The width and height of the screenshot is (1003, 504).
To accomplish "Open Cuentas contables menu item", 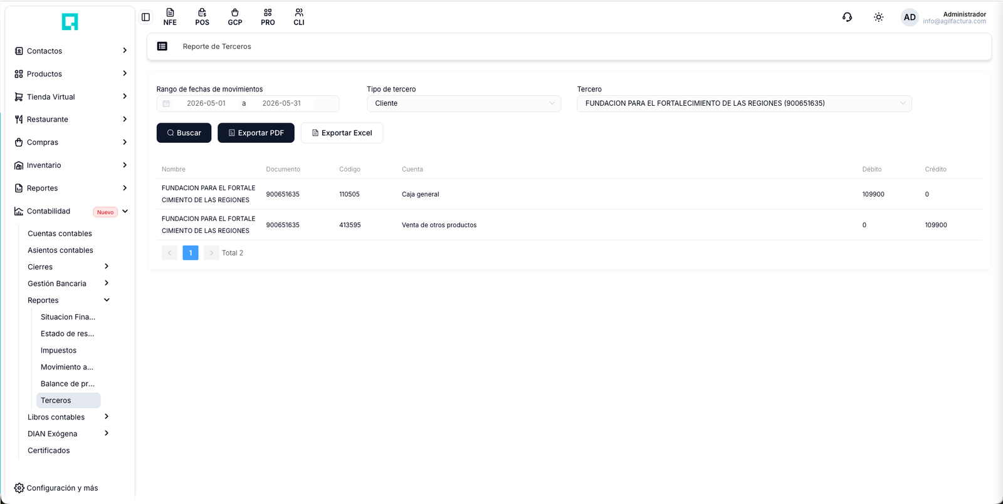I will tap(60, 234).
